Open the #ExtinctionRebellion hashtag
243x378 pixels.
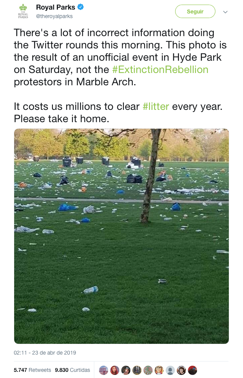click(x=160, y=70)
